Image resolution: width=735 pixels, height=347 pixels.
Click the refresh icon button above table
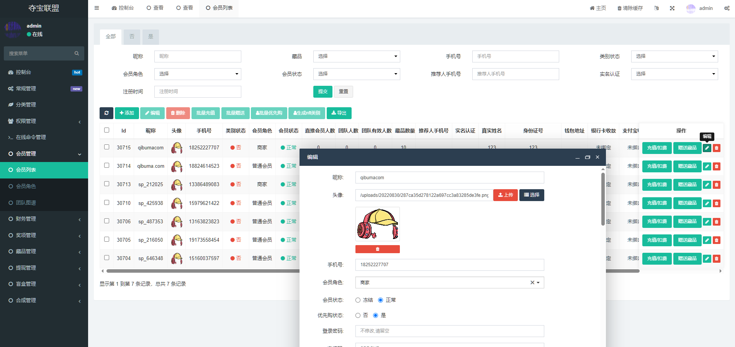(x=106, y=113)
